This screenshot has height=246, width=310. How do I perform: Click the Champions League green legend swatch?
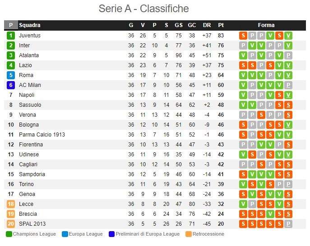pyautogui.click(x=9, y=234)
